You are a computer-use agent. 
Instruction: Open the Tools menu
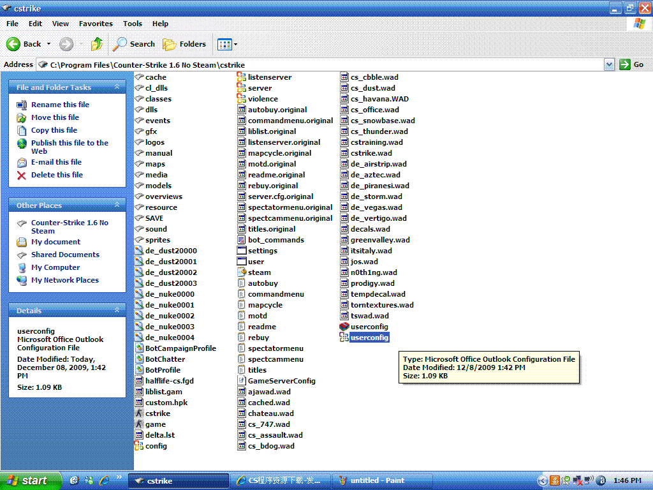pos(133,24)
